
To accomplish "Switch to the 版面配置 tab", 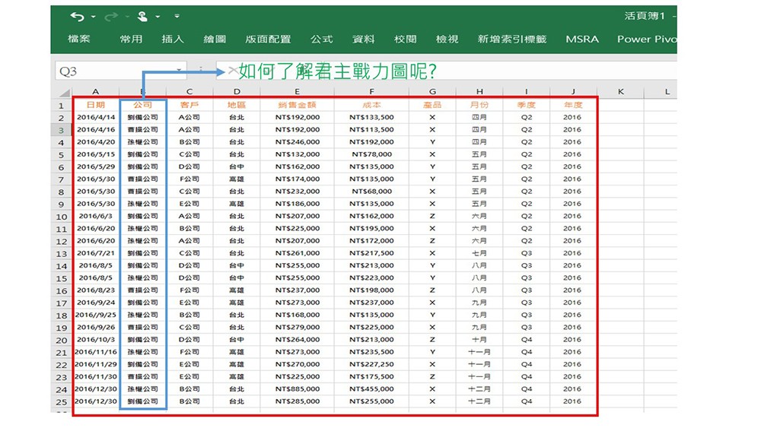I will 268,39.
